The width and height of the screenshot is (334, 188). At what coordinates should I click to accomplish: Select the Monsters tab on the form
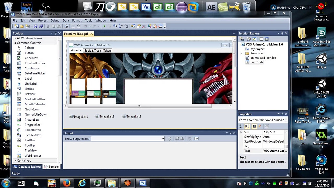(76, 50)
